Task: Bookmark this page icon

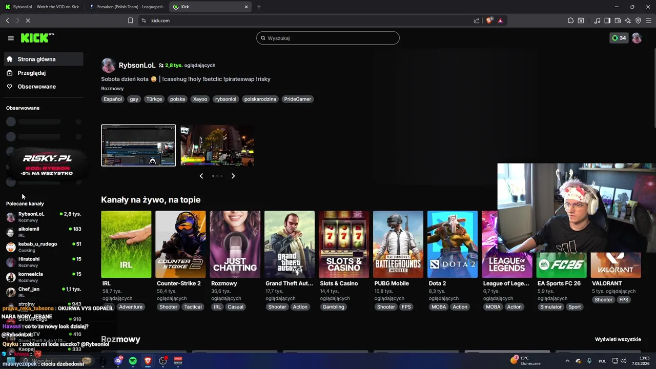Action: (x=130, y=20)
